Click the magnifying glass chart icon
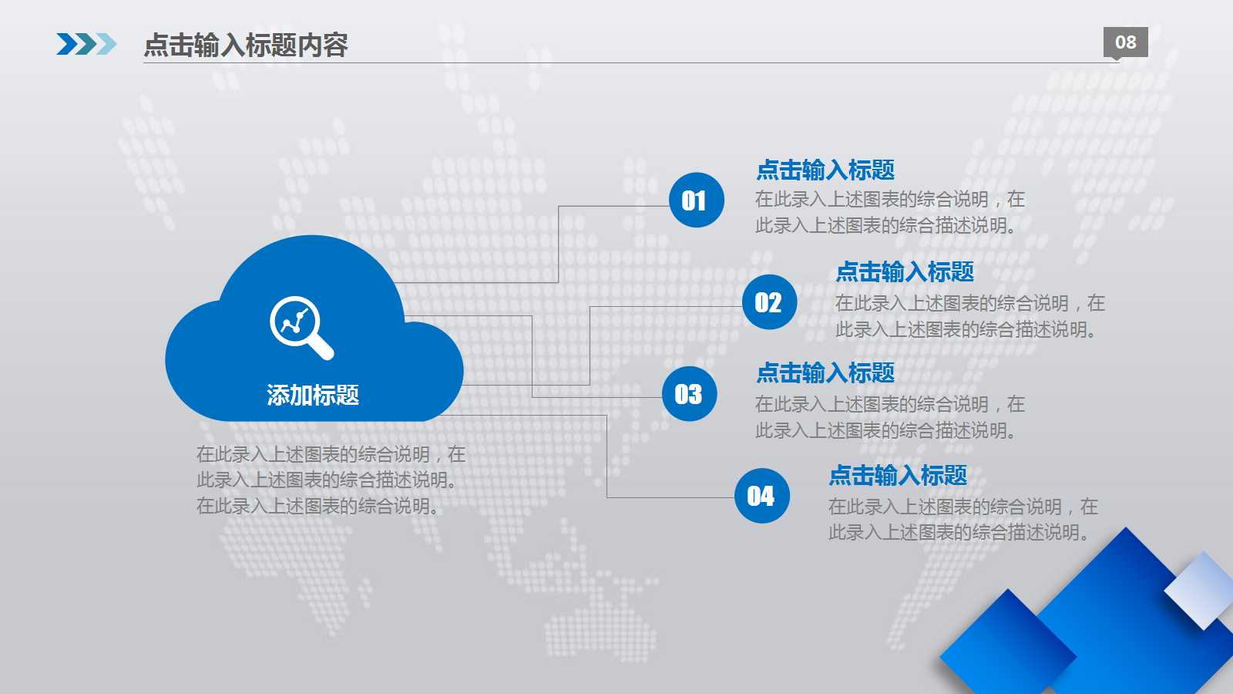 coord(301,327)
